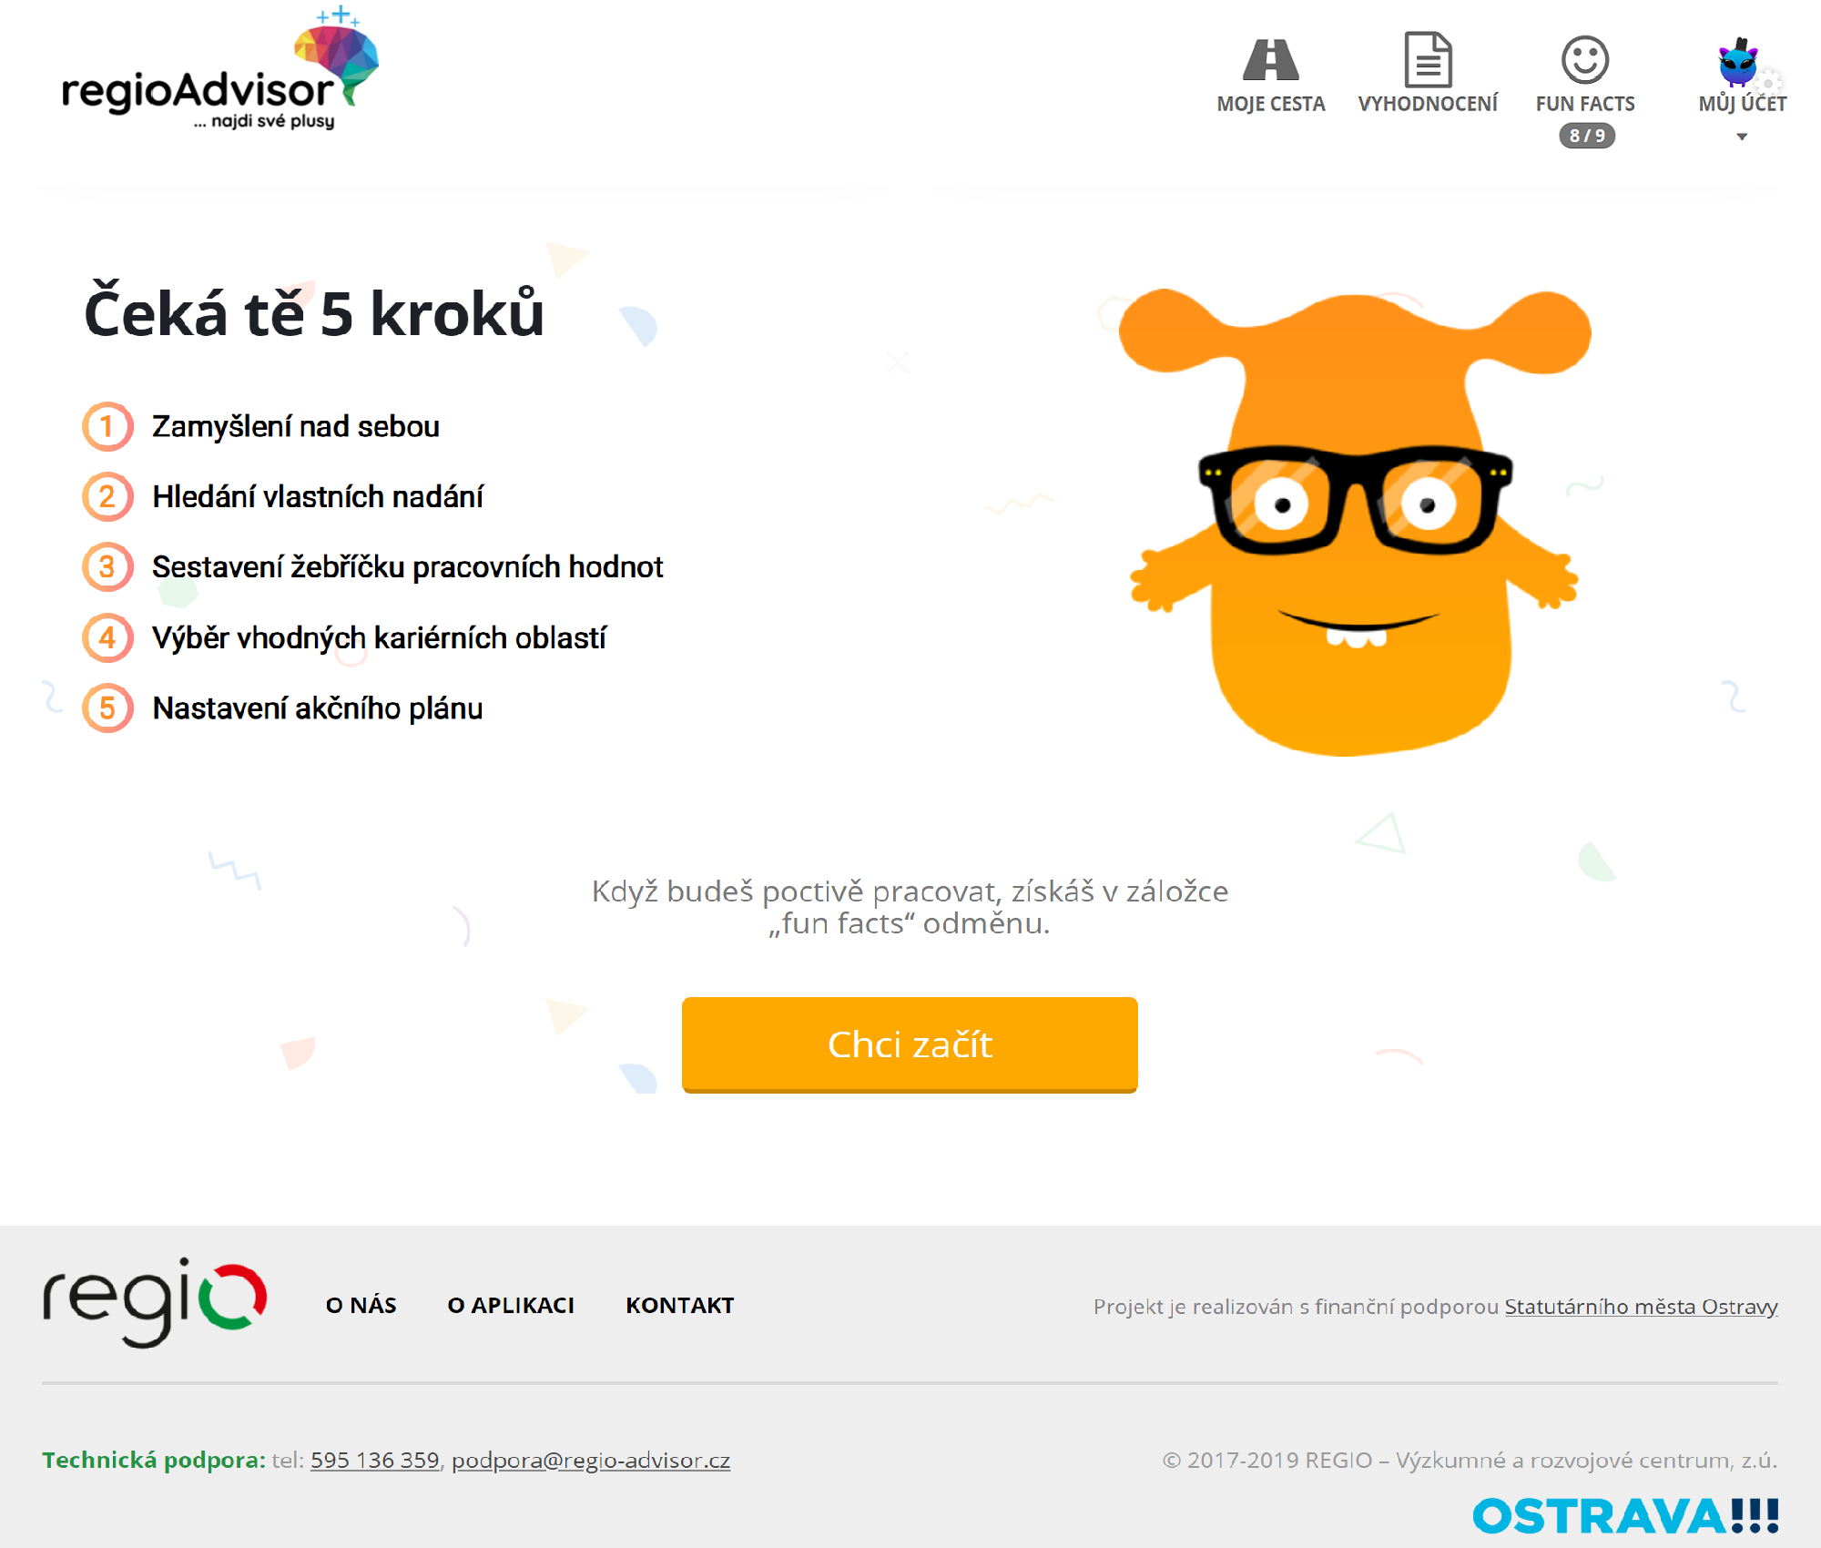Click the regio footer logo
This screenshot has width=1821, height=1548.
click(155, 1303)
